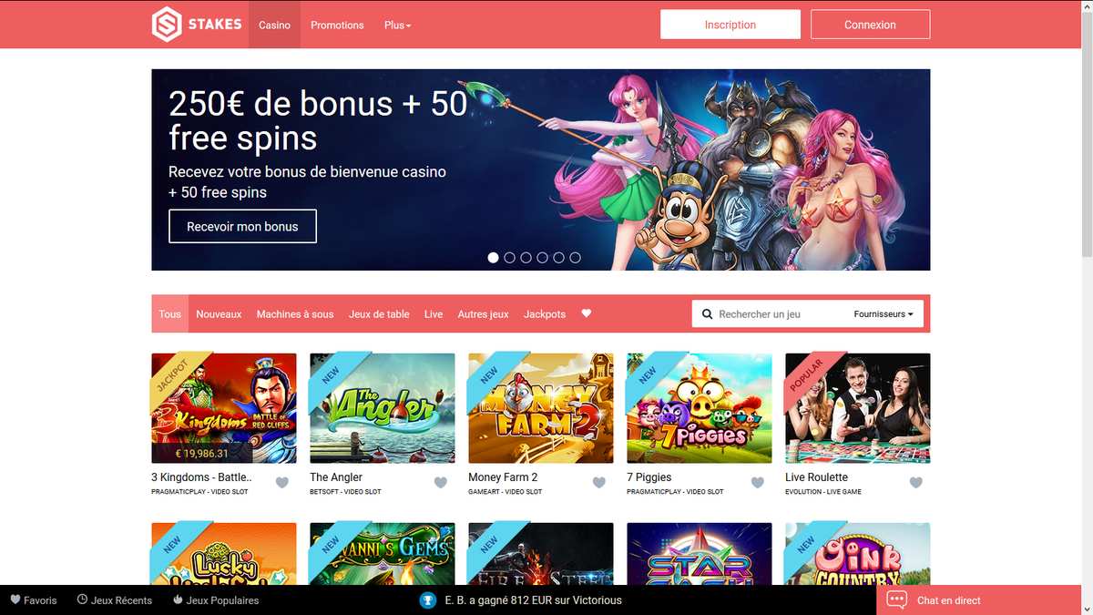Open Chat en direct bubble icon
Image resolution: width=1093 pixels, height=615 pixels.
(897, 600)
